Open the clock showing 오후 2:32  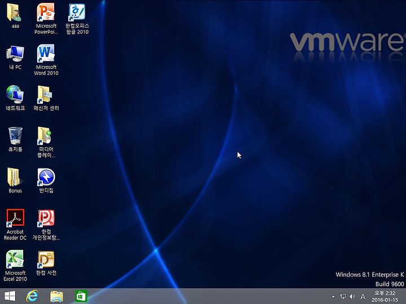(385, 296)
